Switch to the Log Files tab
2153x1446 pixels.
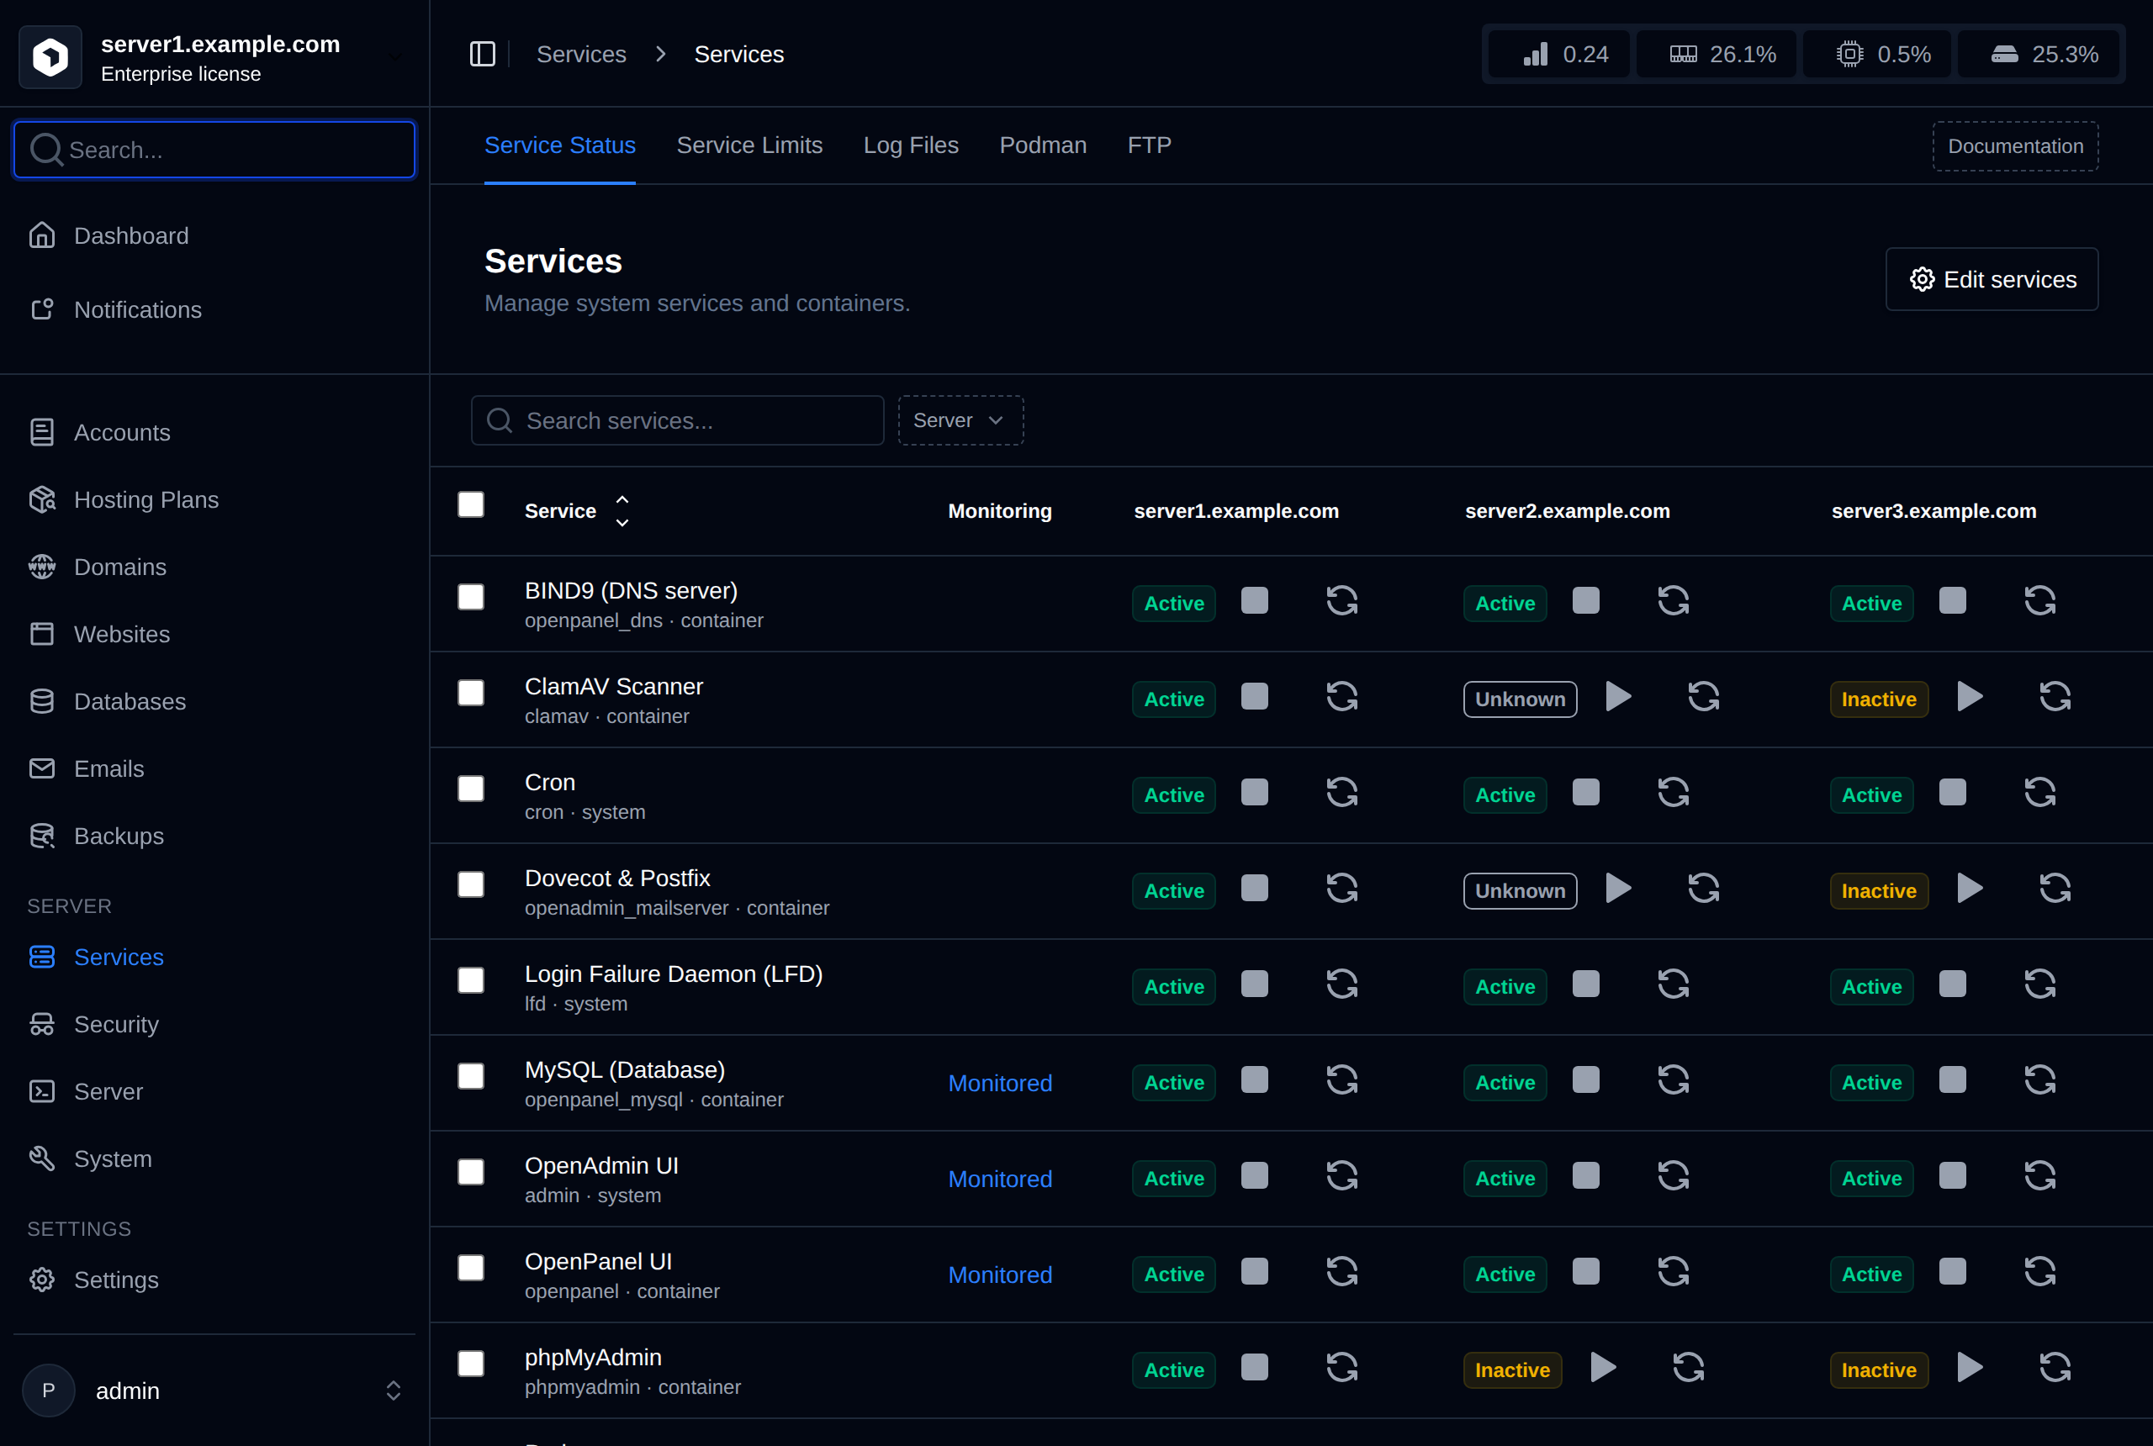click(x=911, y=145)
